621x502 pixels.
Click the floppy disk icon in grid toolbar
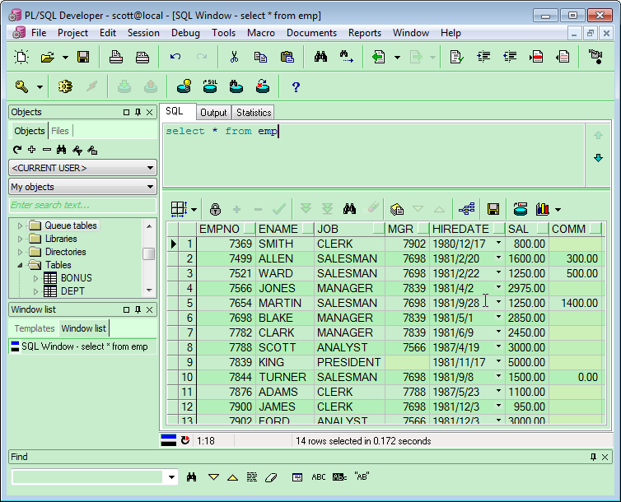493,209
